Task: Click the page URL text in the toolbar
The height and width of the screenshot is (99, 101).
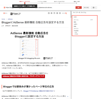Action: click(x=29, y=8)
